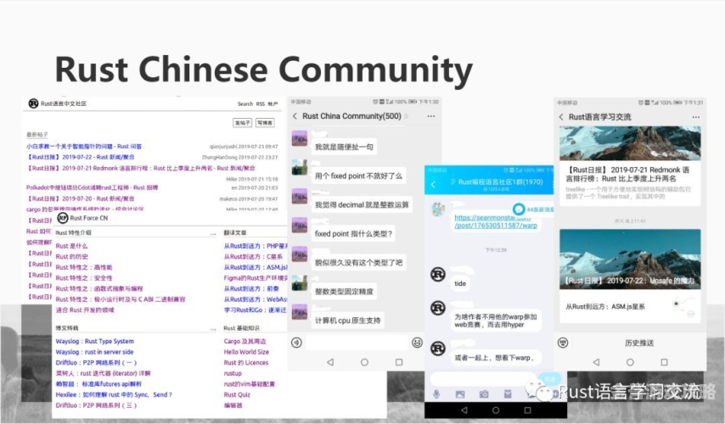Screen dimensions: 725x424
Task: Tap Android home button under Rust语言学习交流
Action: (630, 362)
